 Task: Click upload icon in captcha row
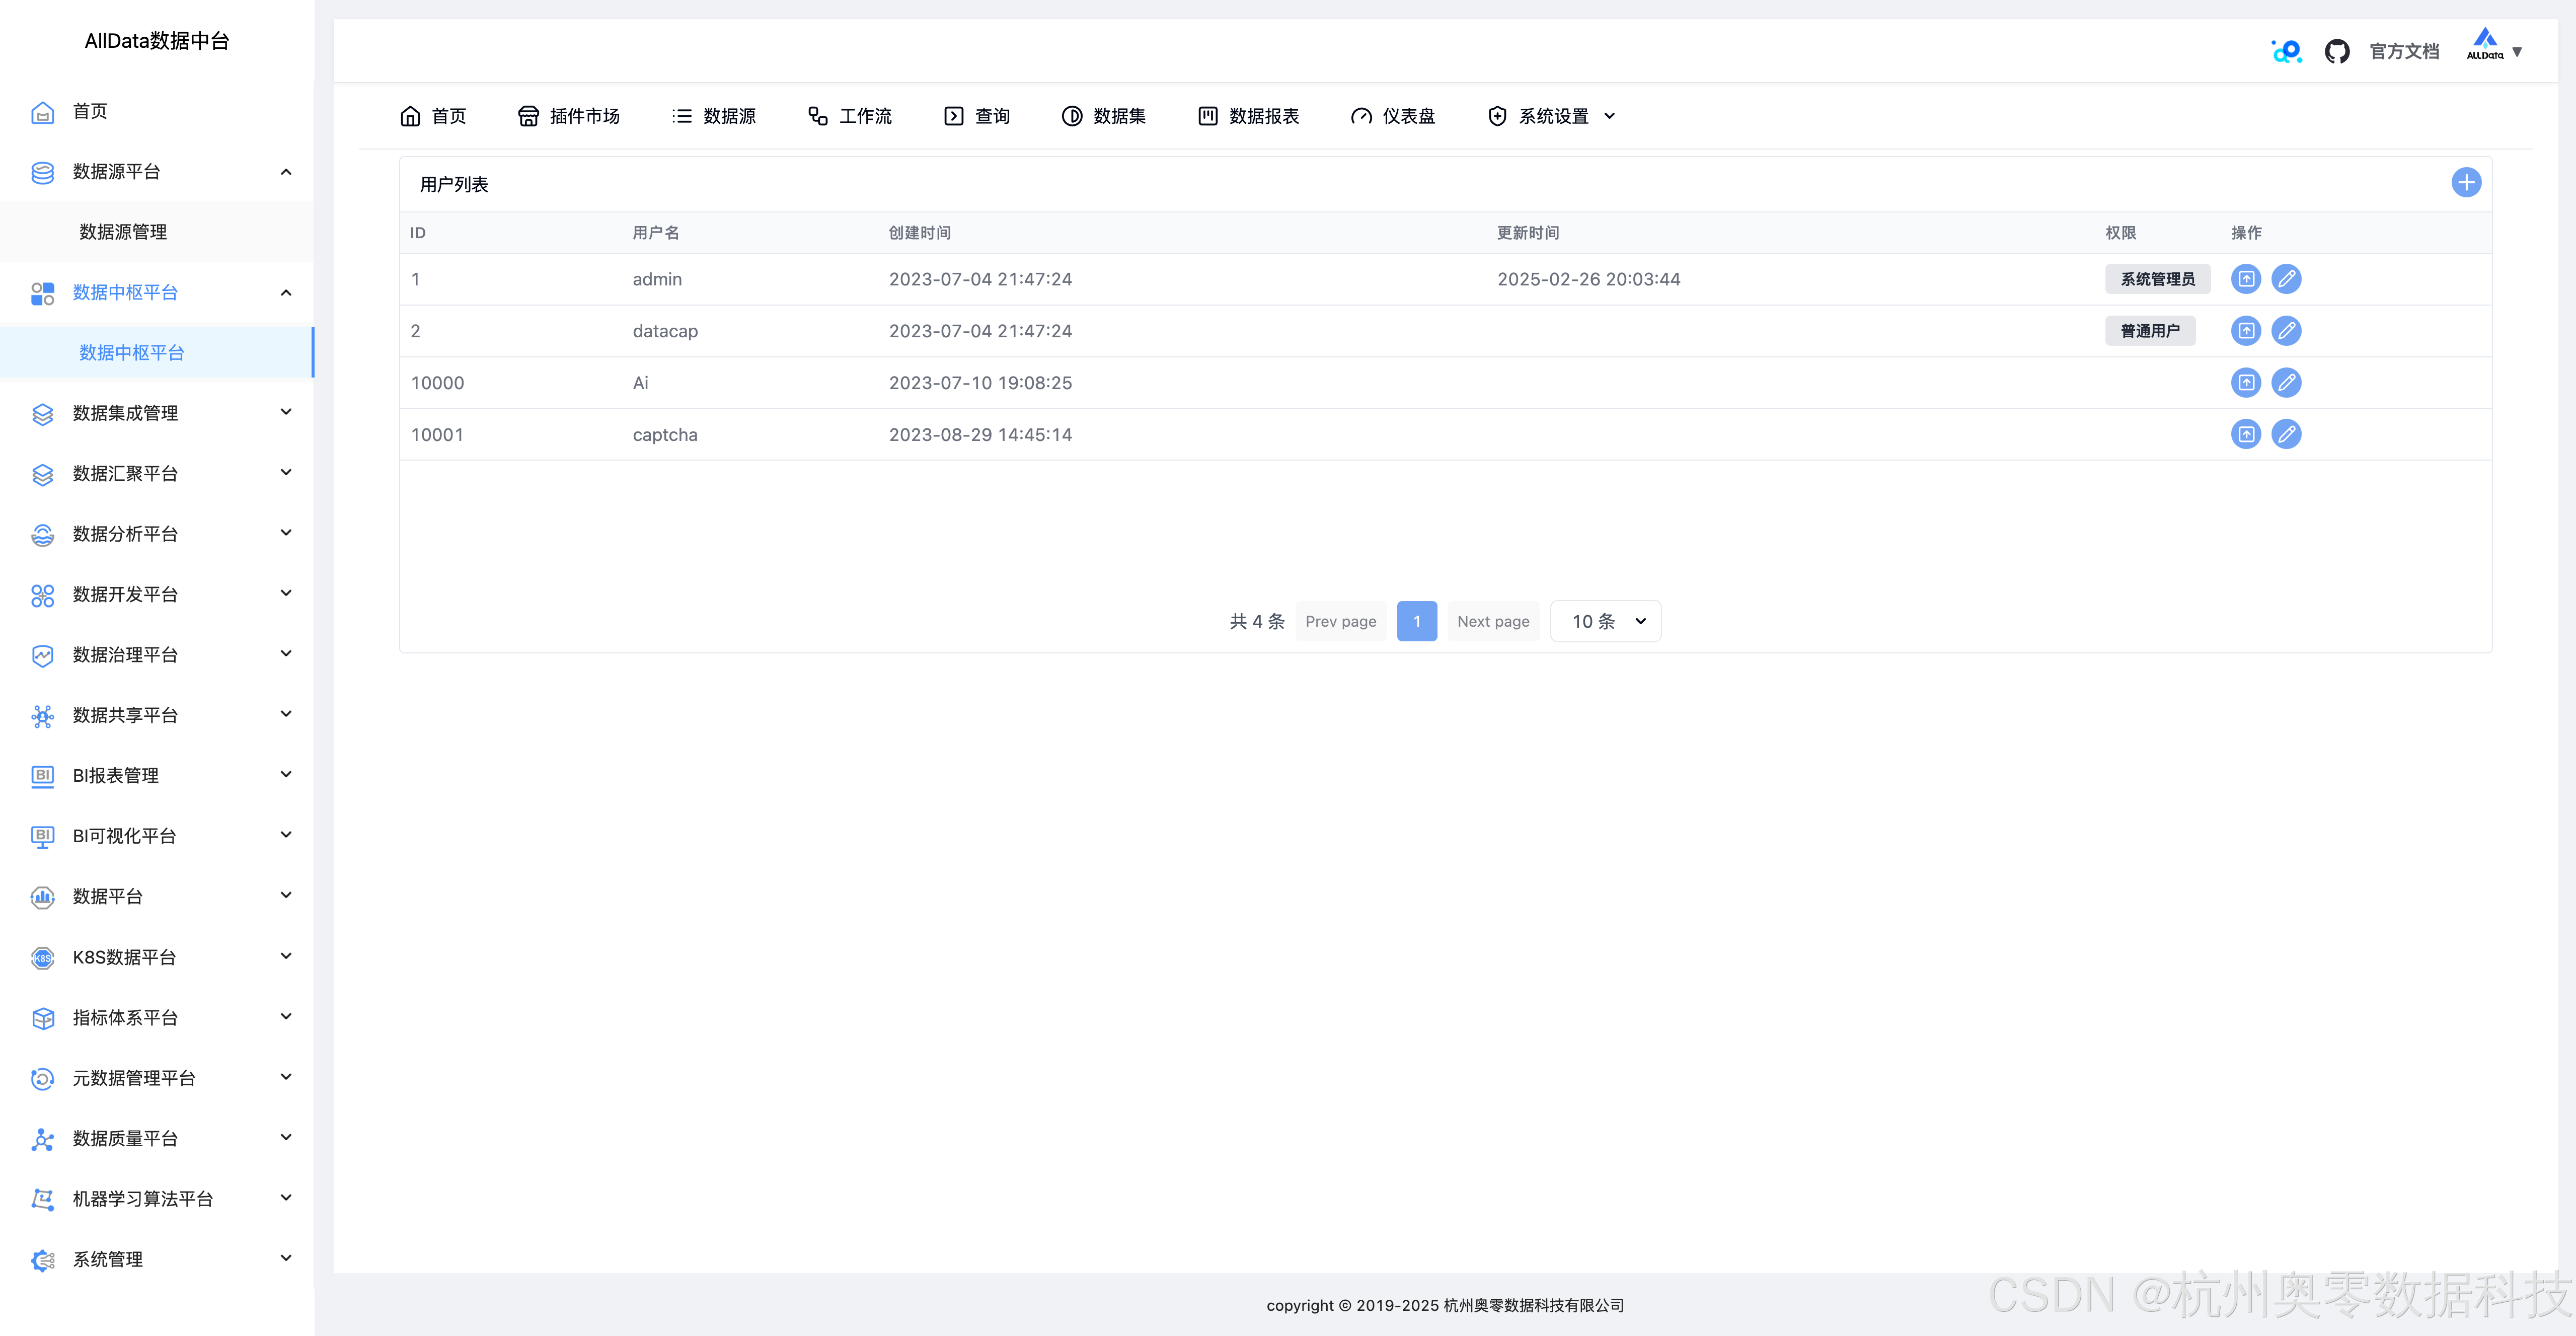coord(2245,434)
